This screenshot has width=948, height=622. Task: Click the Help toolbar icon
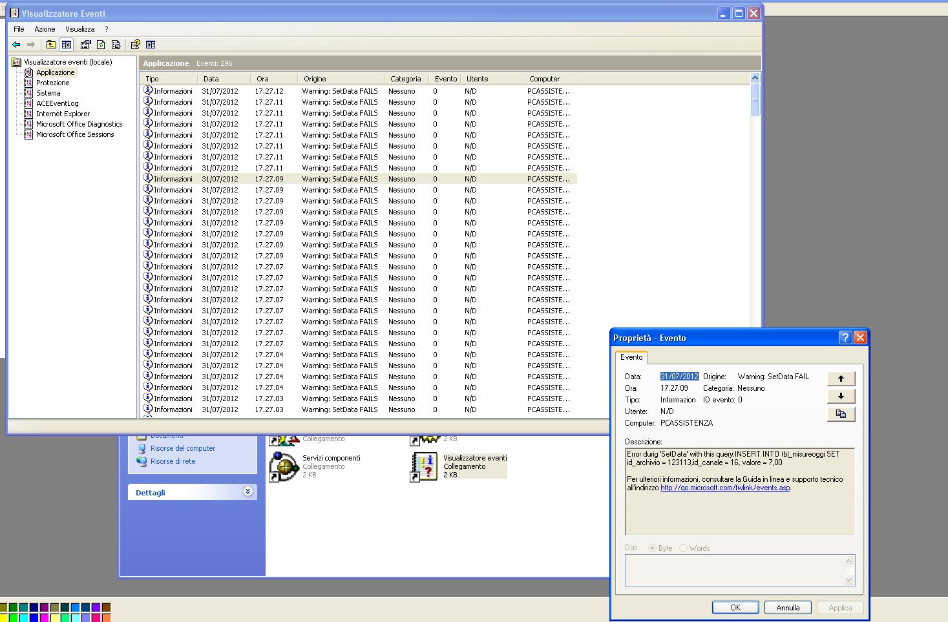[x=135, y=45]
